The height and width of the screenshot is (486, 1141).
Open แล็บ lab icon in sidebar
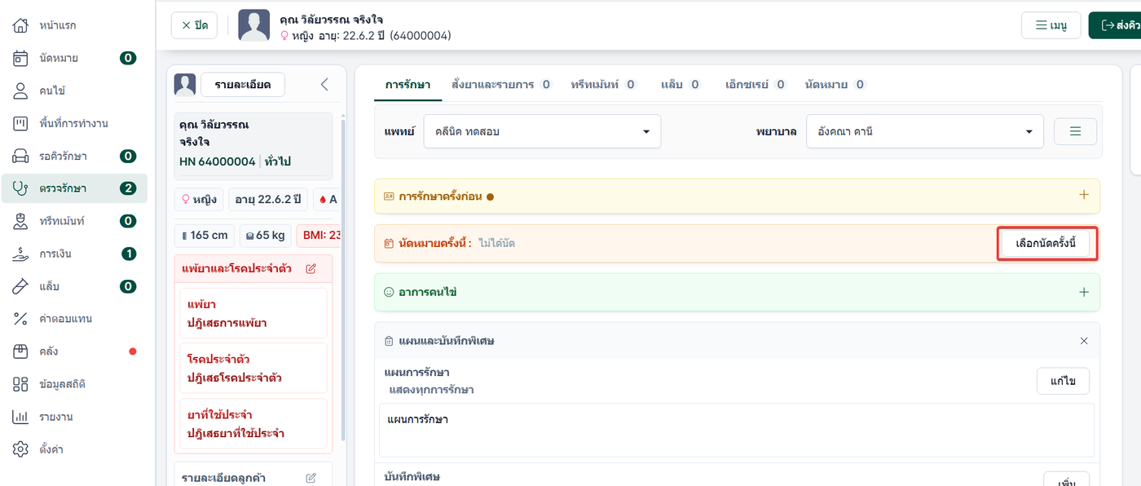21,286
